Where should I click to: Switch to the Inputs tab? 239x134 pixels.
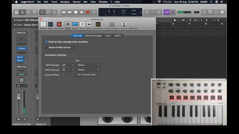click(118, 36)
